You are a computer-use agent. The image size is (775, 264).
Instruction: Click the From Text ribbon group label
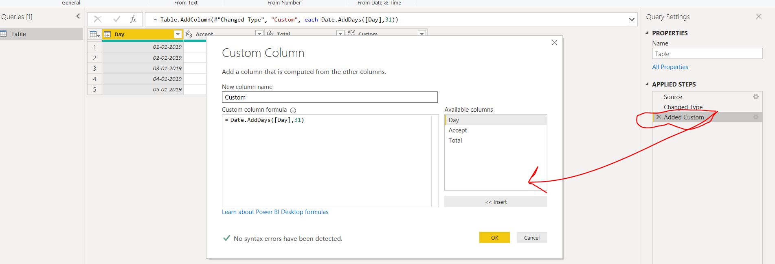point(186,3)
